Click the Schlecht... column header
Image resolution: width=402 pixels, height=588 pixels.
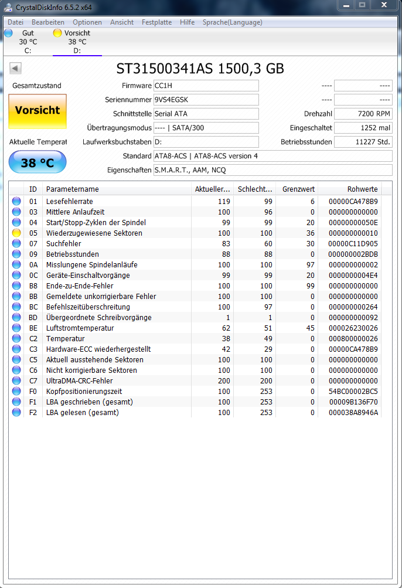(x=255, y=189)
